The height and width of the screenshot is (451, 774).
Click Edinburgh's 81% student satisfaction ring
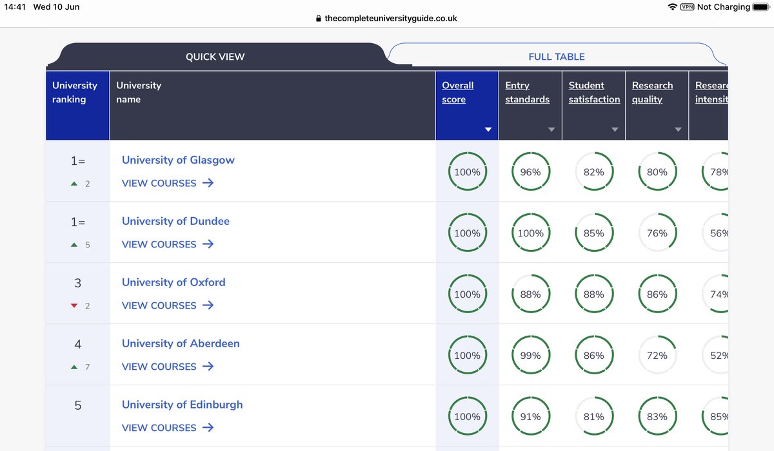pos(593,417)
